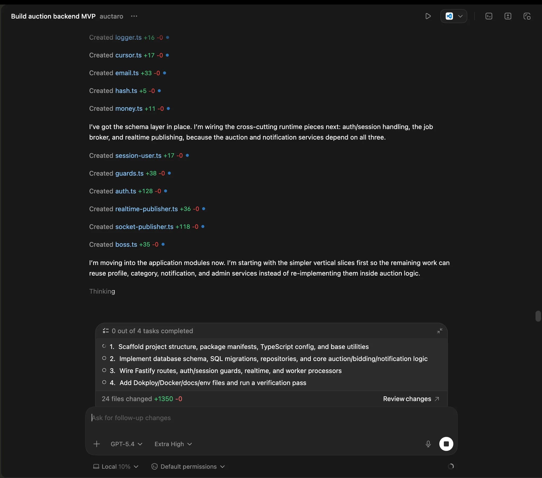Click the circle beside task 2

click(104, 358)
